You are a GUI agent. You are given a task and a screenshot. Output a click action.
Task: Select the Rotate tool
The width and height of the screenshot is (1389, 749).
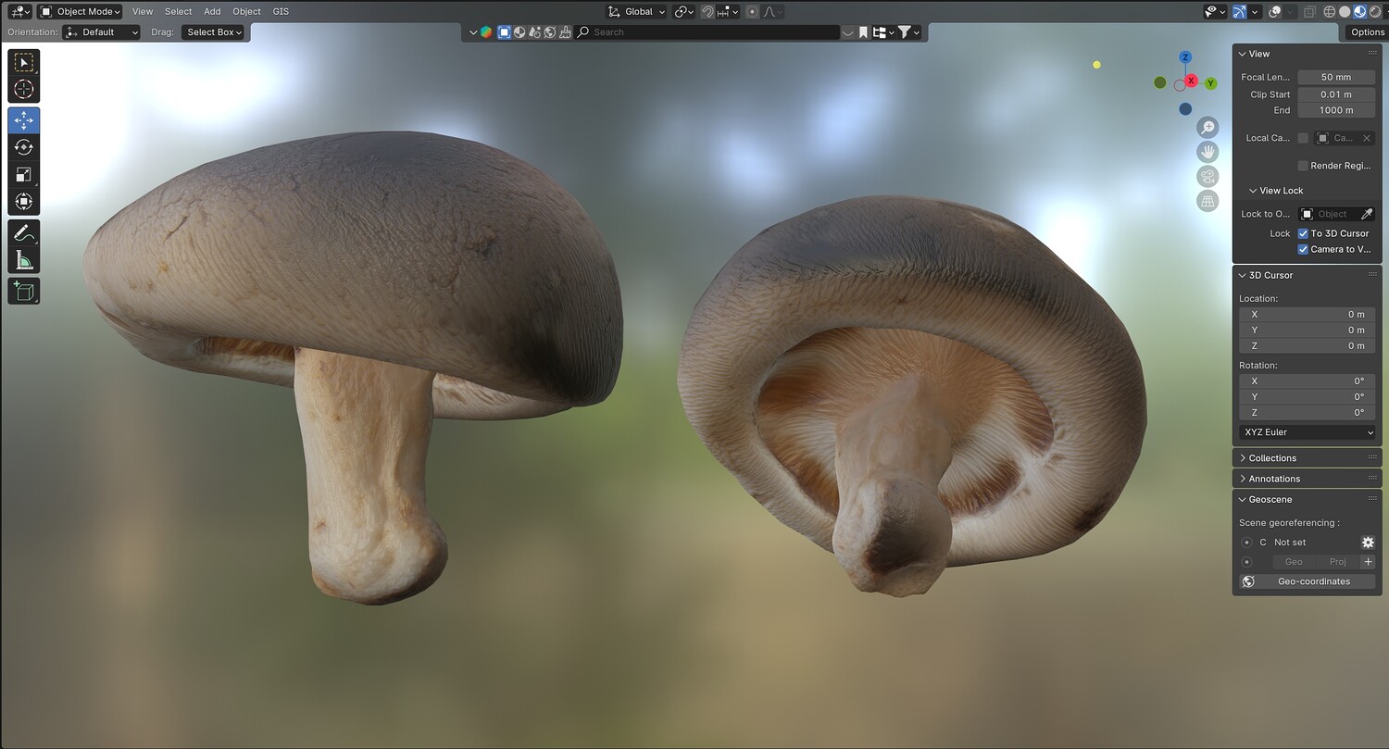24,147
